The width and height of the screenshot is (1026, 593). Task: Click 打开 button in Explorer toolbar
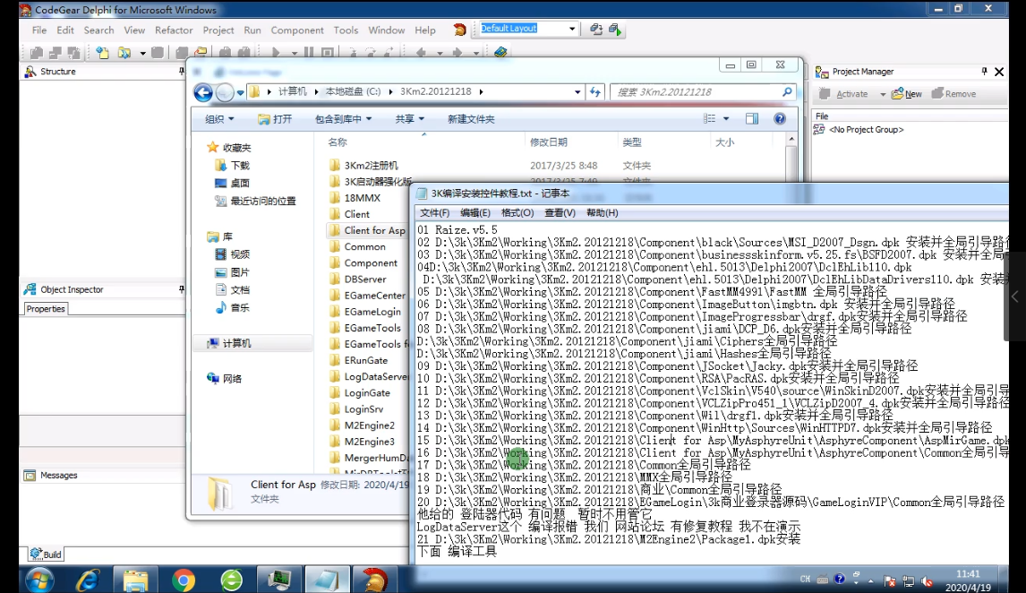pyautogui.click(x=275, y=118)
